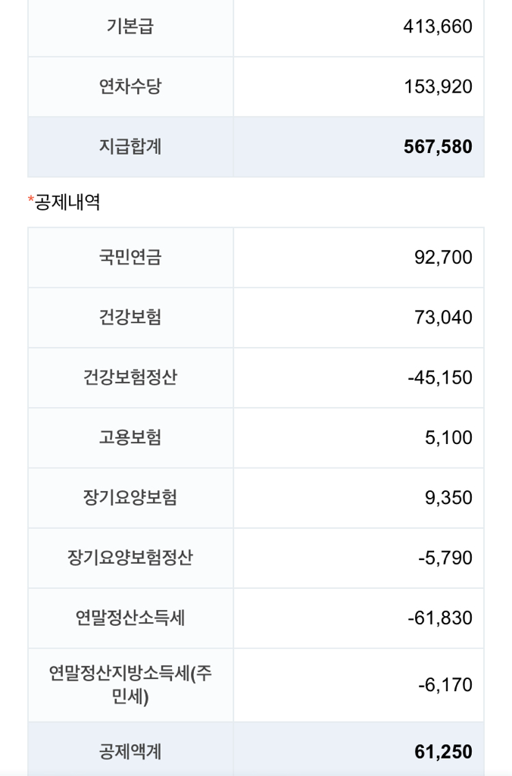Click the 장기요양보험정산 row label
Viewport: 512px width, 776px height.
(130, 558)
